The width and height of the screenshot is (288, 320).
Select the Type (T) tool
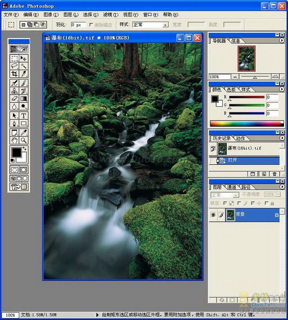(24, 116)
